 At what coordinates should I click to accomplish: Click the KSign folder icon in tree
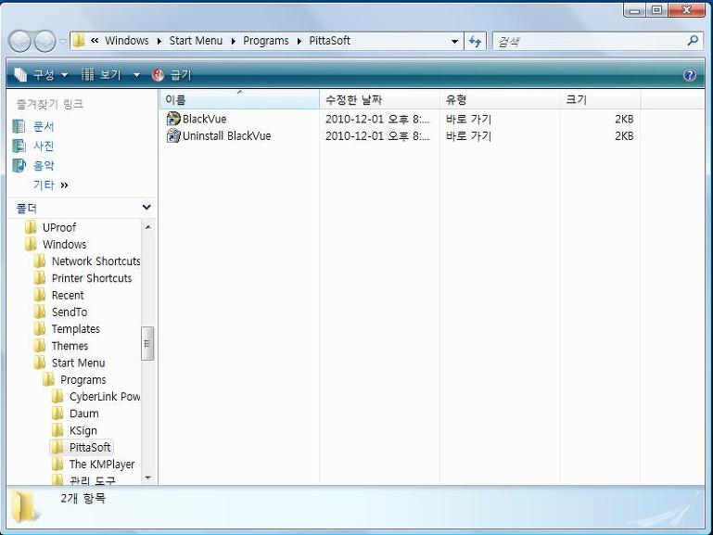[x=57, y=430]
